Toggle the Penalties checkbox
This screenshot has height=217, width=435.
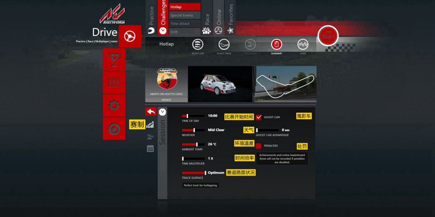coord(259,146)
